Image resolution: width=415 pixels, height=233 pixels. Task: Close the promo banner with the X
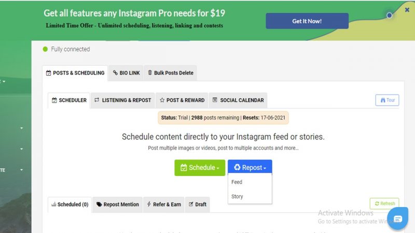[x=407, y=10]
